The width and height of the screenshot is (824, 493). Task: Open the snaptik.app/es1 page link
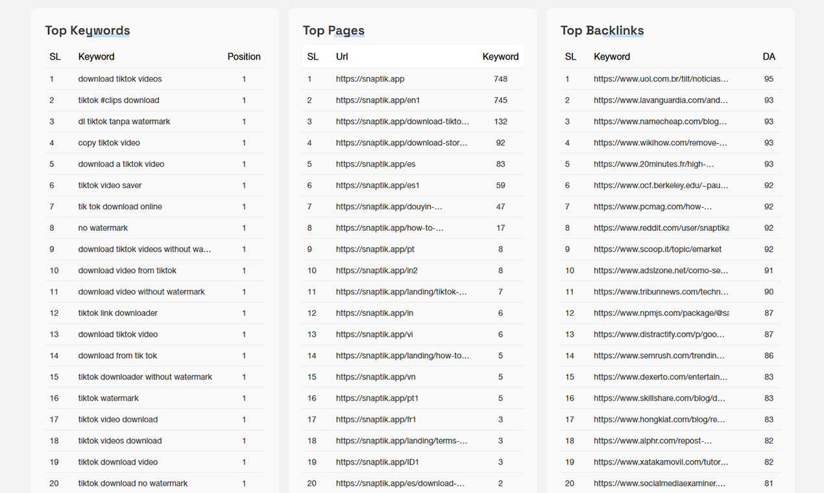pyautogui.click(x=378, y=186)
